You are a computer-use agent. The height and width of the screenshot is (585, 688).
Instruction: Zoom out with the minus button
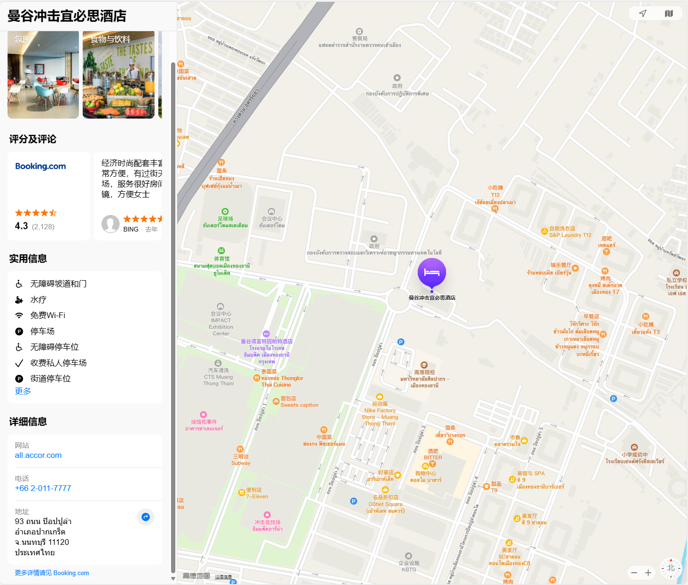(634, 573)
